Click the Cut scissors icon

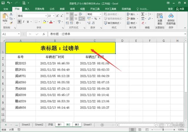(x=11, y=14)
